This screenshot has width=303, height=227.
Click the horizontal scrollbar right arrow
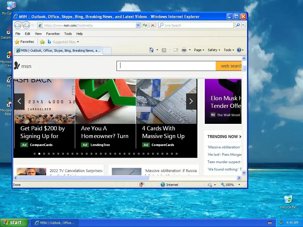pyautogui.click(x=239, y=178)
